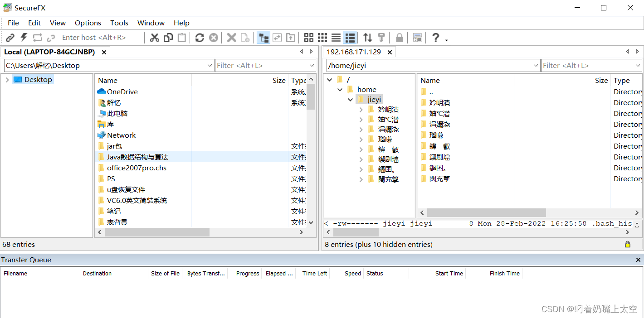Click the up-one-folder icon
The width and height of the screenshot is (644, 318).
pos(291,38)
